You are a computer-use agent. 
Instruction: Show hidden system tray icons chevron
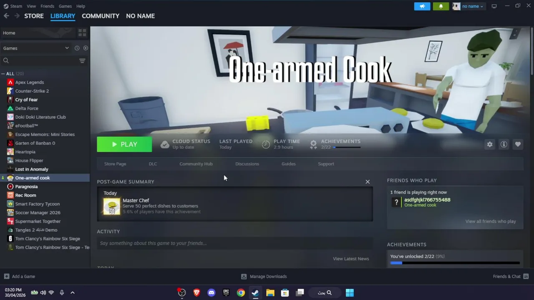point(72,292)
